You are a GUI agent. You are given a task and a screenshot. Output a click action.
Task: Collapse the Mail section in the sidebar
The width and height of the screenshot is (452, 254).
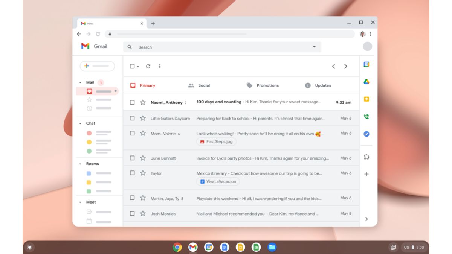pos(80,82)
